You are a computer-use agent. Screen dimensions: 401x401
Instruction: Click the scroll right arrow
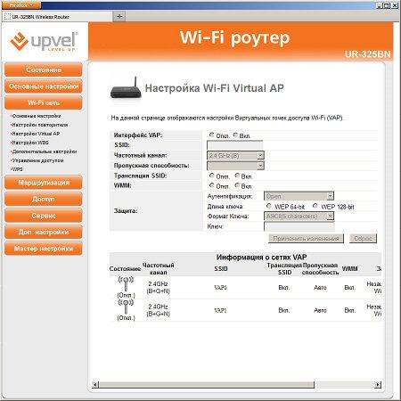point(378,385)
